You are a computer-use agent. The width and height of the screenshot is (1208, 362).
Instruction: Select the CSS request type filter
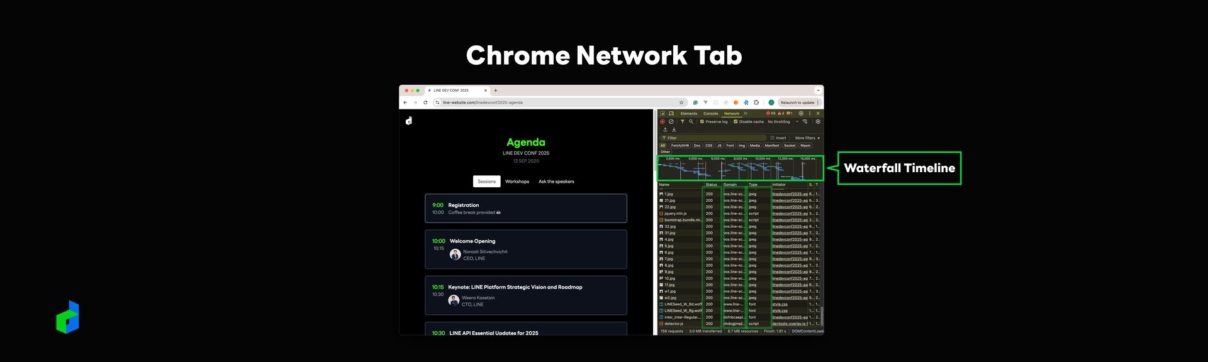coord(708,145)
